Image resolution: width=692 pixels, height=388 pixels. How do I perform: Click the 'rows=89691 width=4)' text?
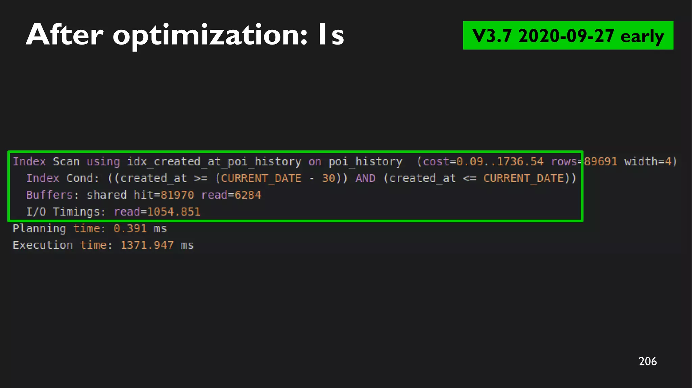(x=614, y=162)
